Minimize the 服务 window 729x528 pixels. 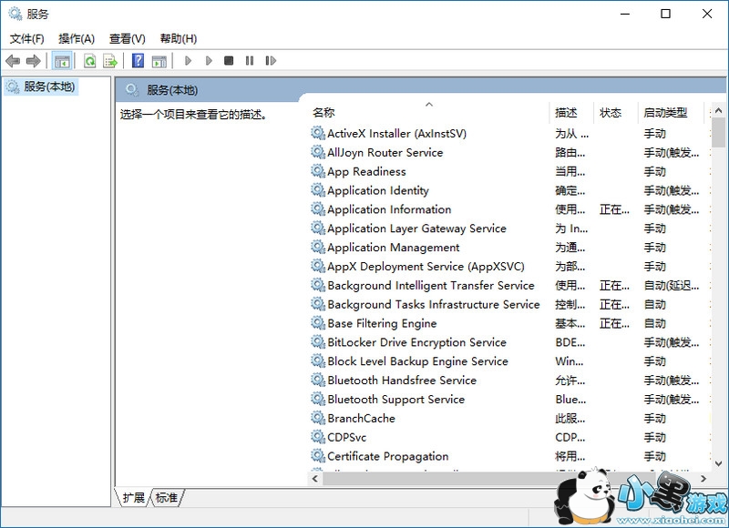click(625, 14)
